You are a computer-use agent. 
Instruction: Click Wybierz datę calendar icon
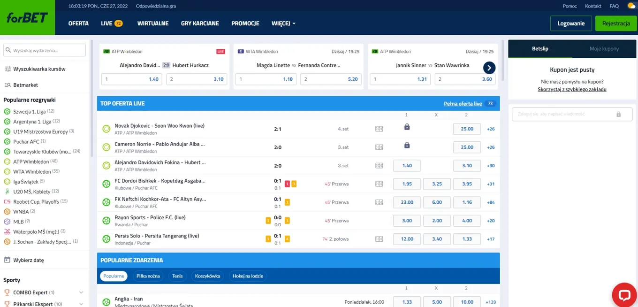point(7,260)
